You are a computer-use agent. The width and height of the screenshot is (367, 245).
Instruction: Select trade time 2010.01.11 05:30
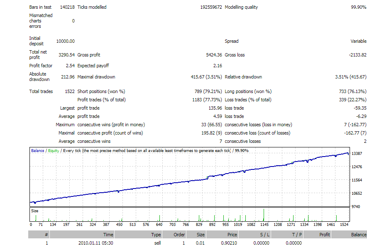[96, 243]
